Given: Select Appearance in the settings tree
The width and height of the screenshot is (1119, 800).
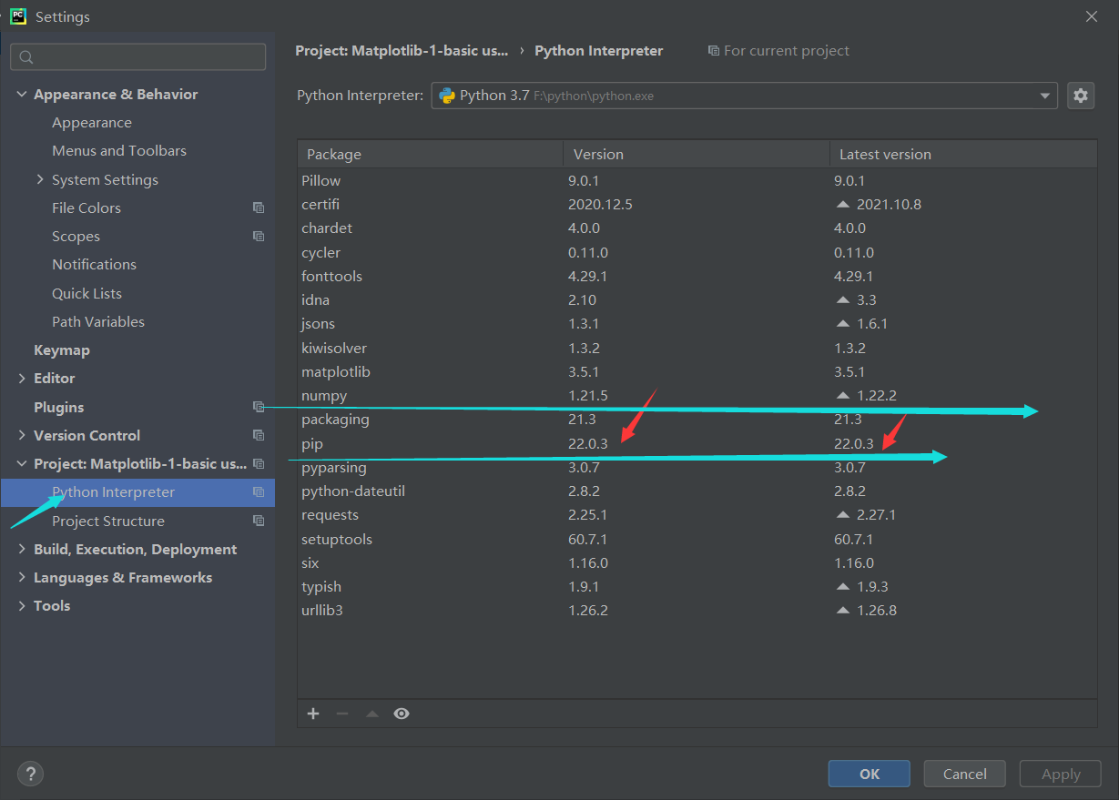Looking at the screenshot, I should tap(92, 123).
